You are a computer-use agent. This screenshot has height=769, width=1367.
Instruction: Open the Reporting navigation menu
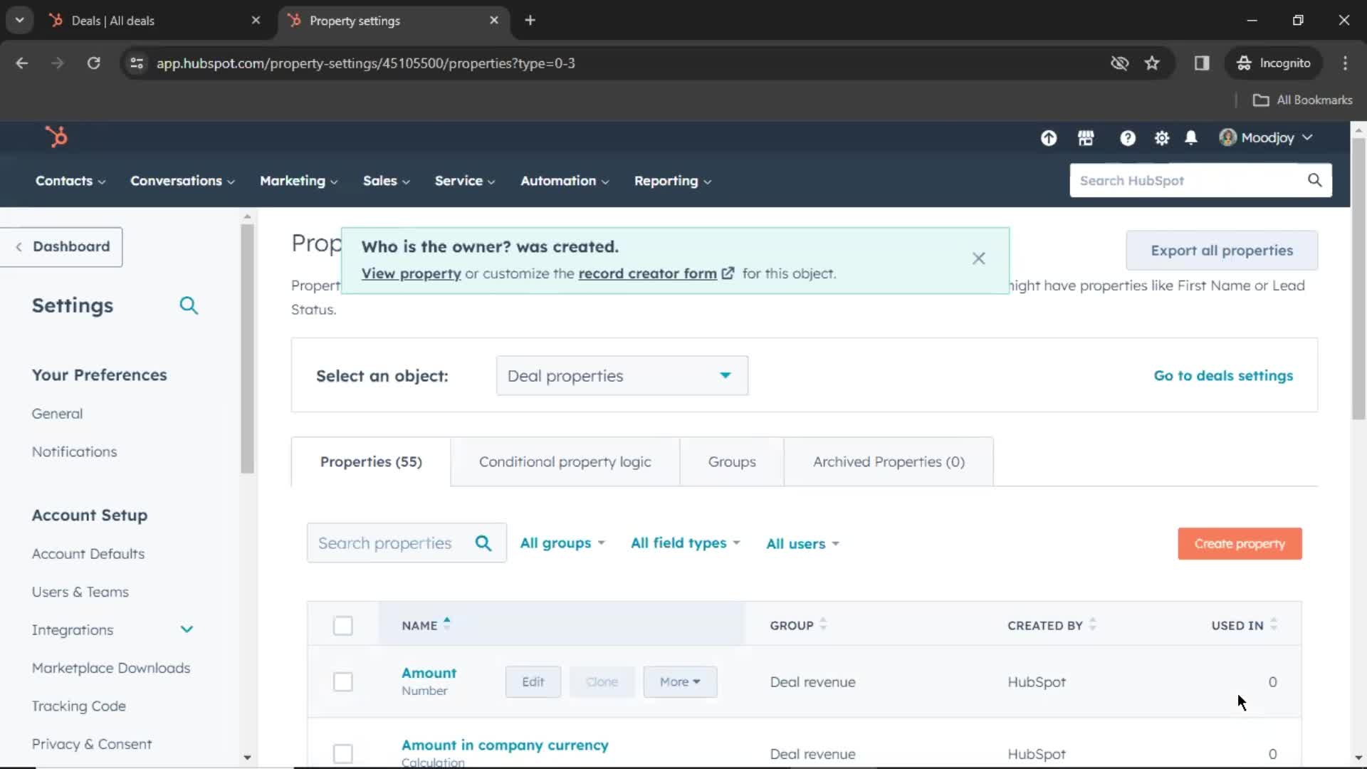[672, 181]
